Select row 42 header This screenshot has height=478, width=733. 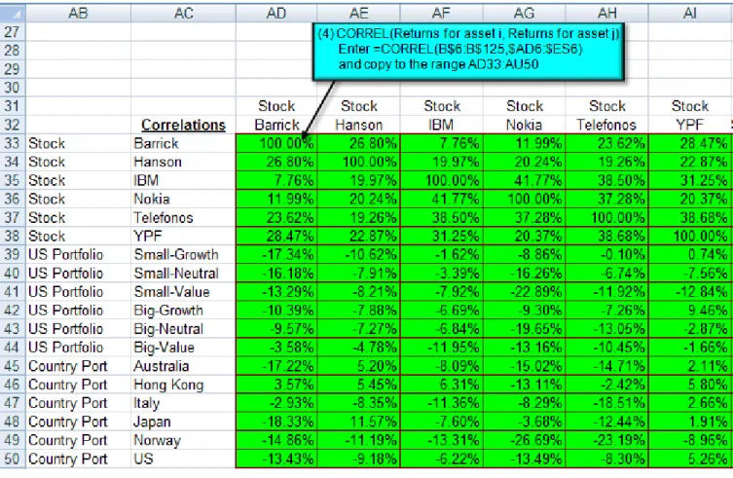pyautogui.click(x=13, y=311)
